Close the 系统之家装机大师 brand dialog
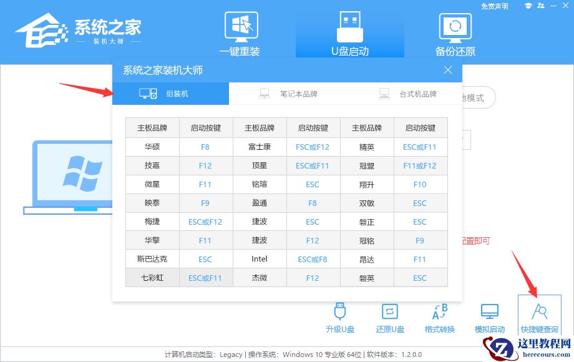 point(447,70)
